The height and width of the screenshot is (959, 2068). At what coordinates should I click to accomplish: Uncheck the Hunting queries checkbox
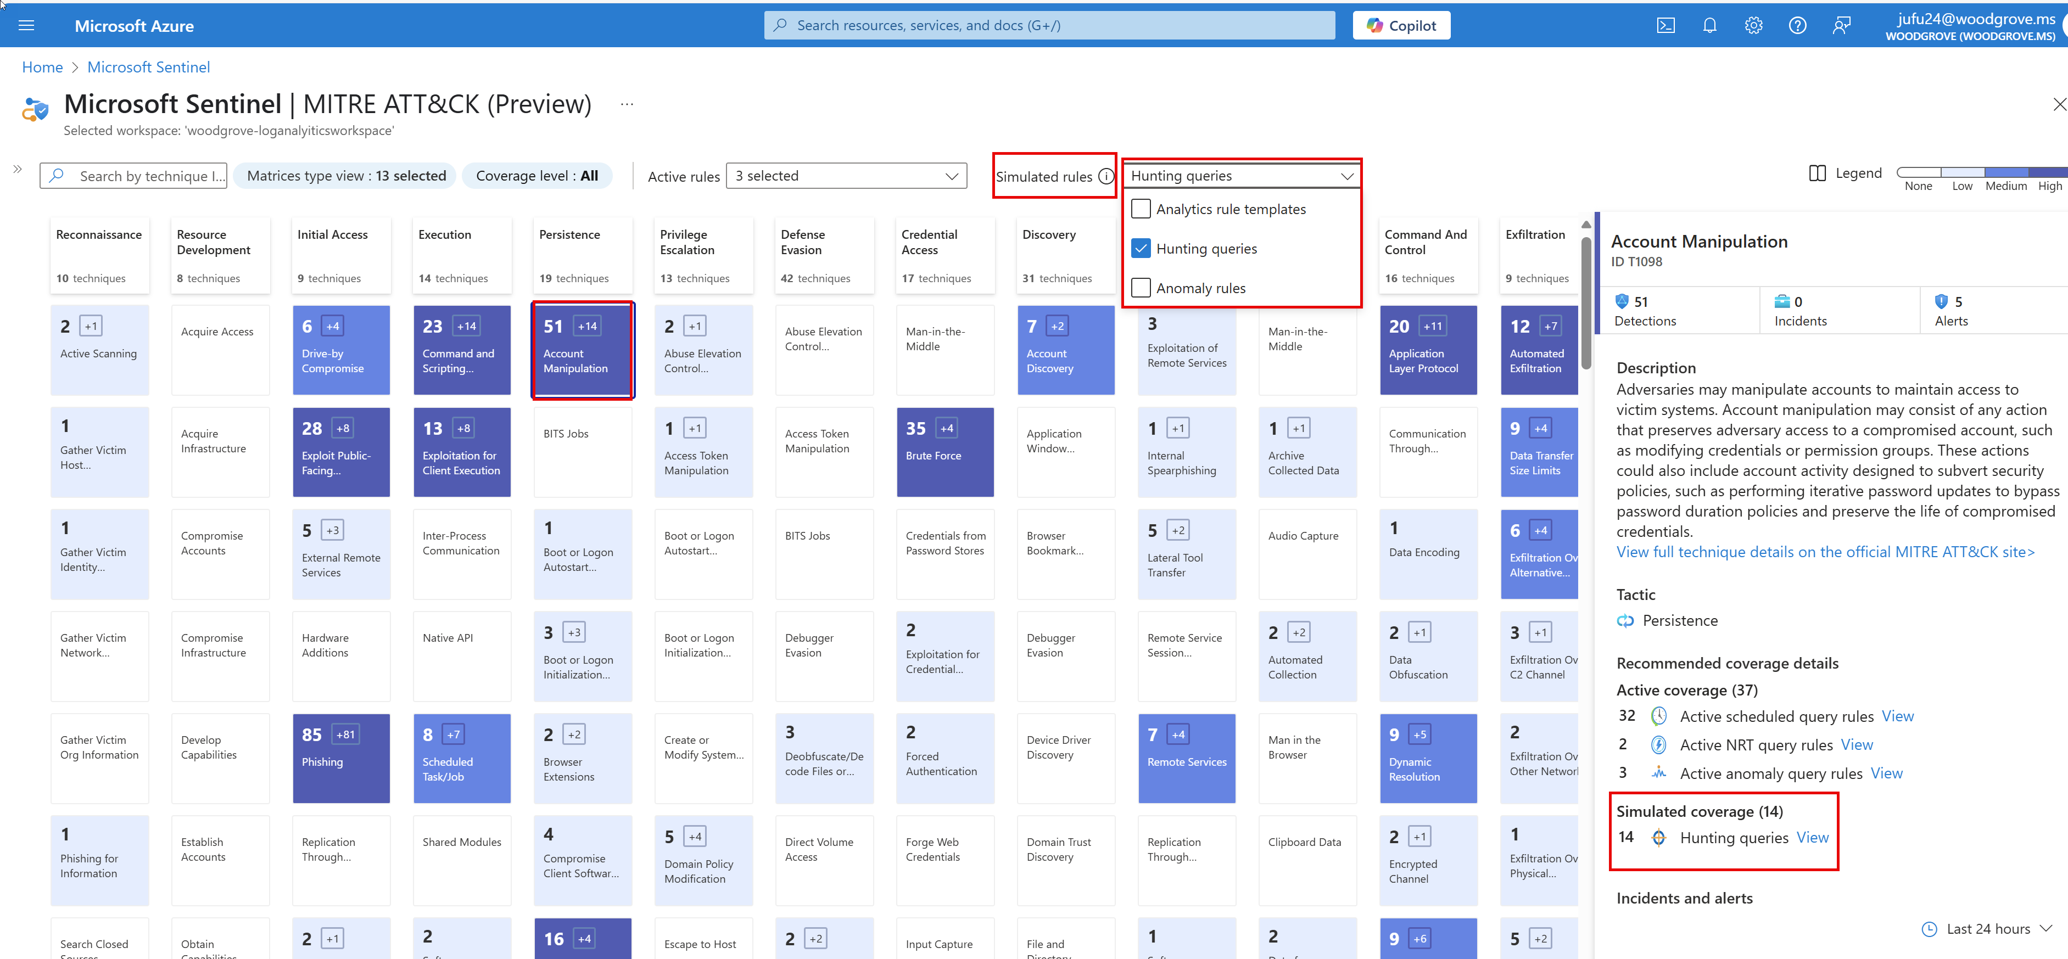[x=1141, y=249]
